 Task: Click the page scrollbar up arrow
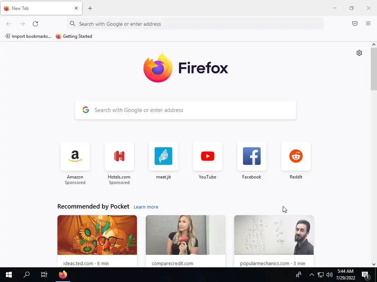[x=374, y=44]
